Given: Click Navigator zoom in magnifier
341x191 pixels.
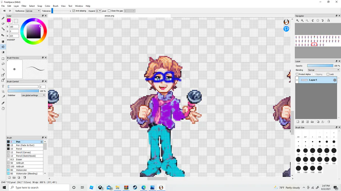Looking at the screenshot, I should [x=297, y=20].
